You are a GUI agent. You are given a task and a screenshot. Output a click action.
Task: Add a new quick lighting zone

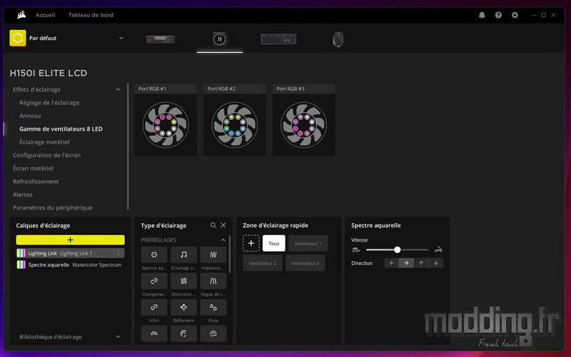[251, 243]
